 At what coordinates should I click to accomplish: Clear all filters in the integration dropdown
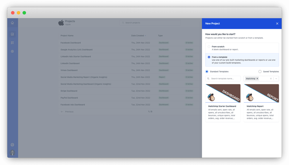(271, 78)
